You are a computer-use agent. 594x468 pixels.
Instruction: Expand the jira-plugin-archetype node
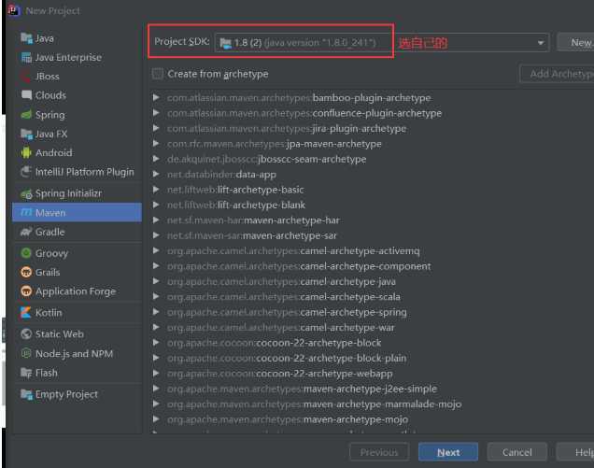[x=156, y=128]
